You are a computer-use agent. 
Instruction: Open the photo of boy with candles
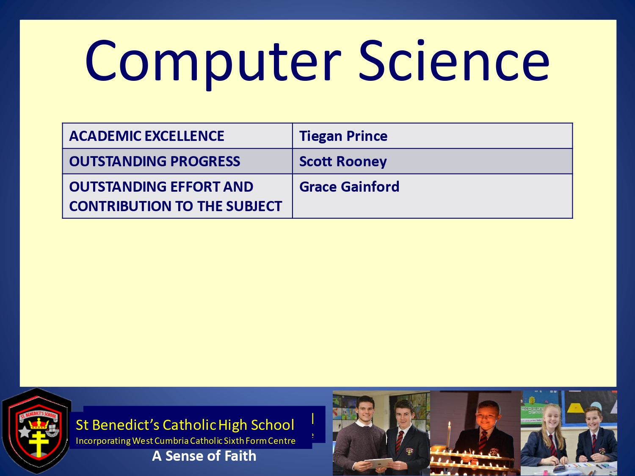(475, 433)
